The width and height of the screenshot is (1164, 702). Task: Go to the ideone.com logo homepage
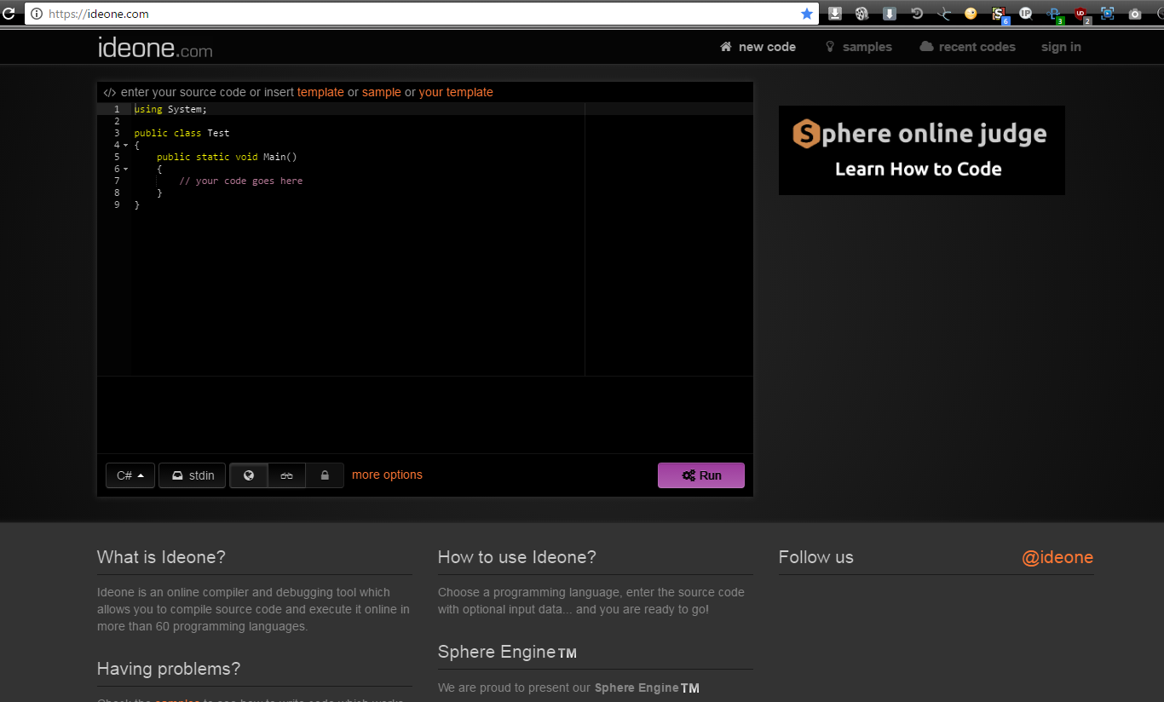tap(155, 48)
